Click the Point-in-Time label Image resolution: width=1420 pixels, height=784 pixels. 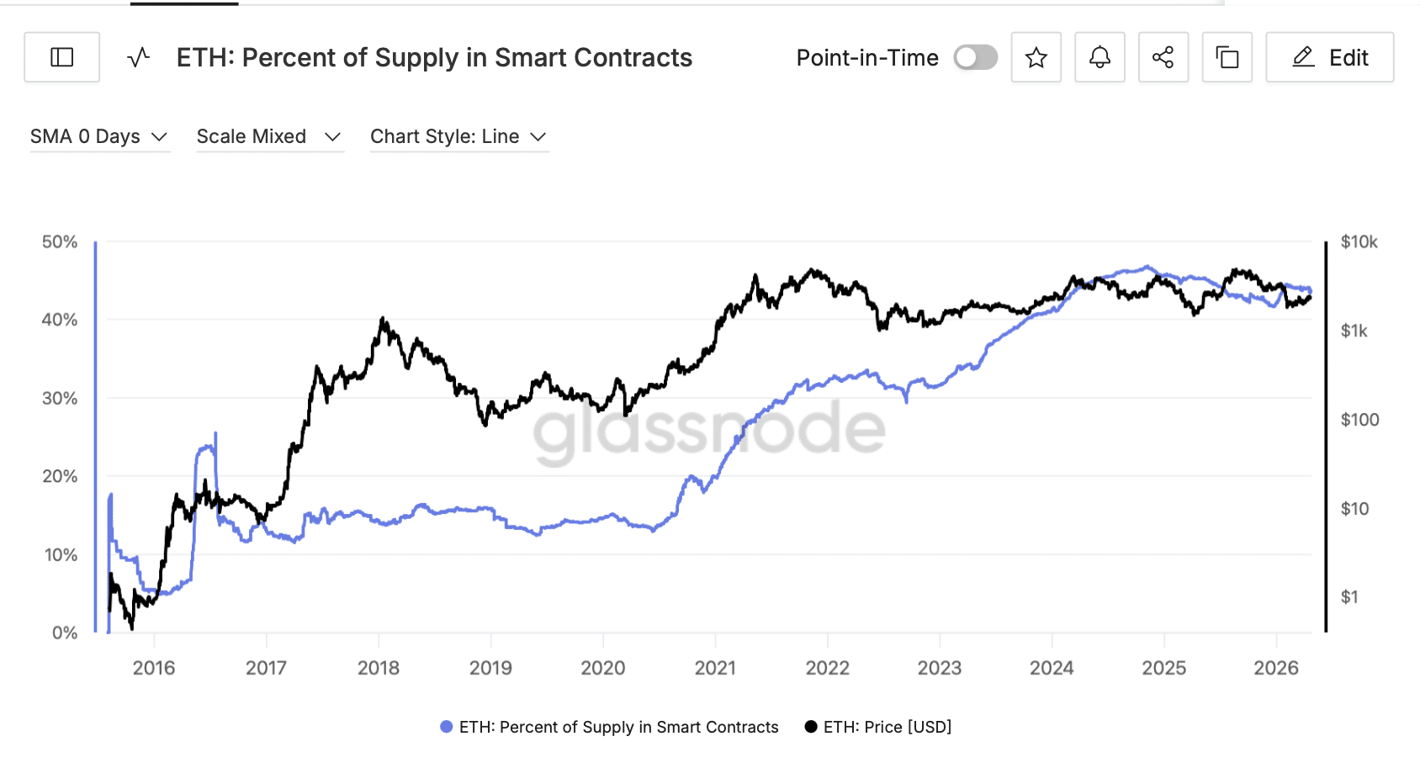[x=866, y=57]
